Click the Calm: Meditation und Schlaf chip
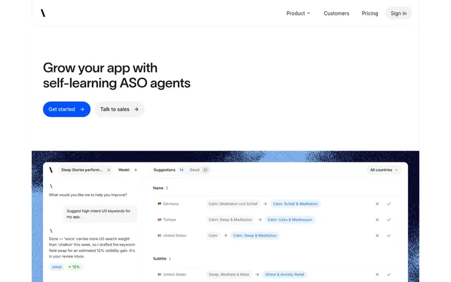 pos(233,204)
